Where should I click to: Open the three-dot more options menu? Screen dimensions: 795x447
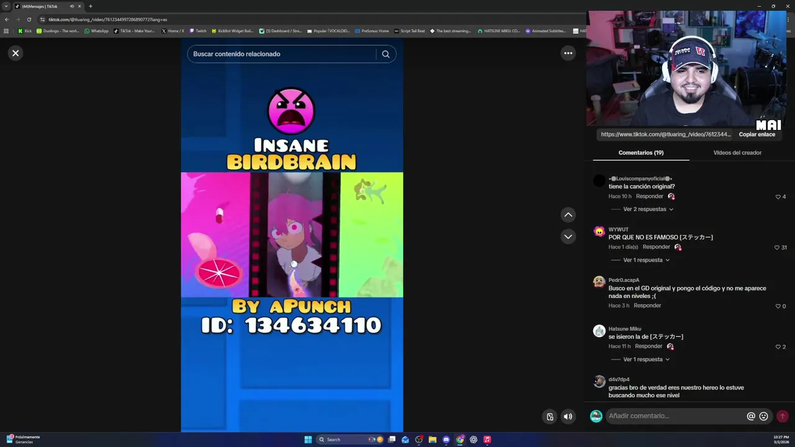(x=568, y=53)
